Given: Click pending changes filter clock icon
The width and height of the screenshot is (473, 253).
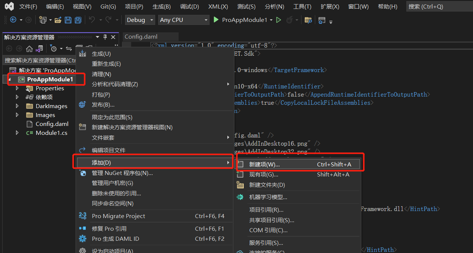Looking at the screenshot, I should (x=54, y=49).
